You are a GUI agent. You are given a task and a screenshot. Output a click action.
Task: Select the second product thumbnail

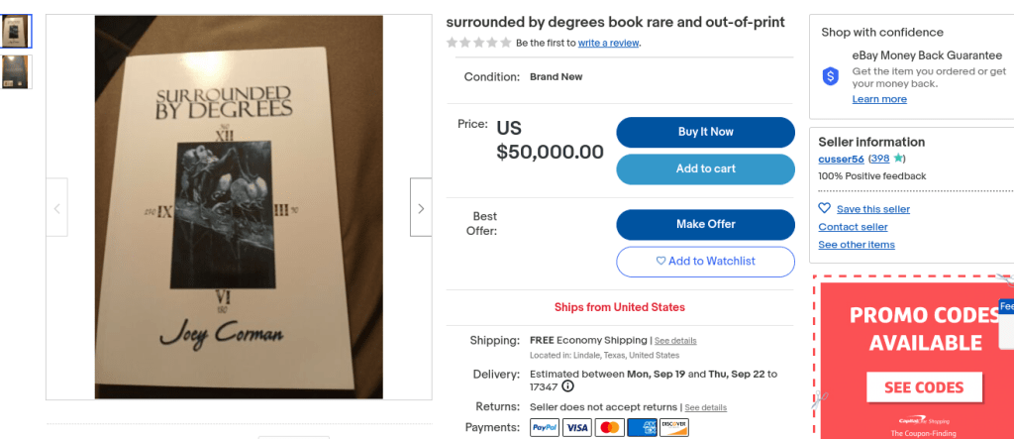point(16,71)
